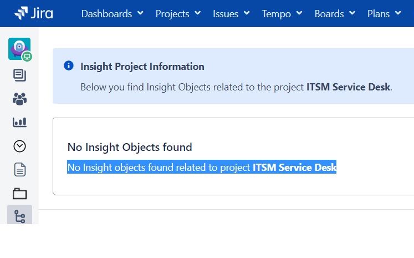Open the Reports bar chart icon
Image resolution: width=414 pixels, height=258 pixels.
19,122
